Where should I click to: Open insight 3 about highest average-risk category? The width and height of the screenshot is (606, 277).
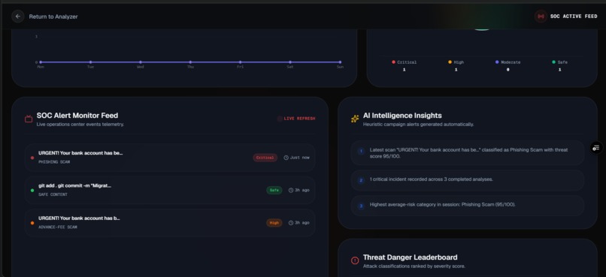(x=467, y=205)
